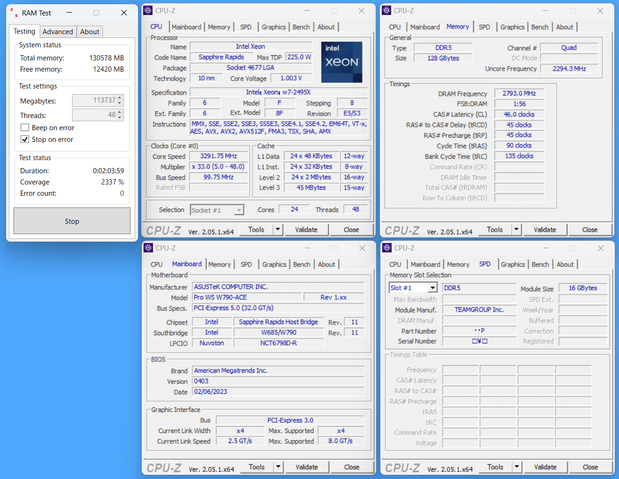Screen dimensions: 619x479
Task: Stop the running RAM test
Action: [72, 221]
